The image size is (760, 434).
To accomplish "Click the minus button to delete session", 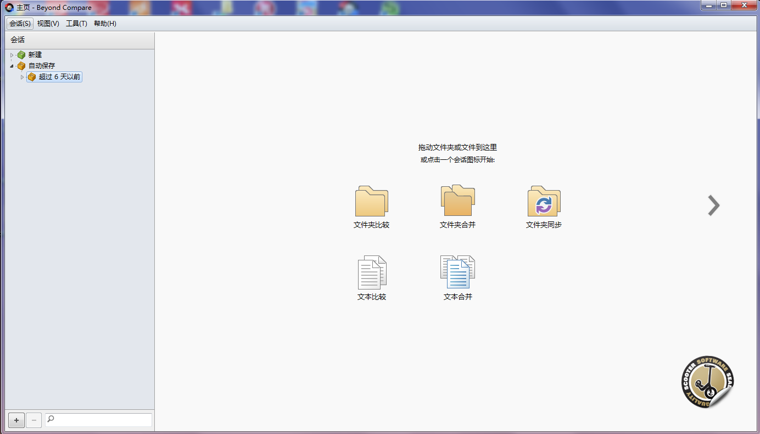I will coord(33,420).
